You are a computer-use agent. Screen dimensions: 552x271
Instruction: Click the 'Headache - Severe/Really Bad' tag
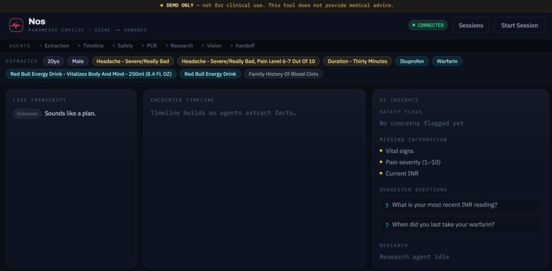pyautogui.click(x=133, y=61)
